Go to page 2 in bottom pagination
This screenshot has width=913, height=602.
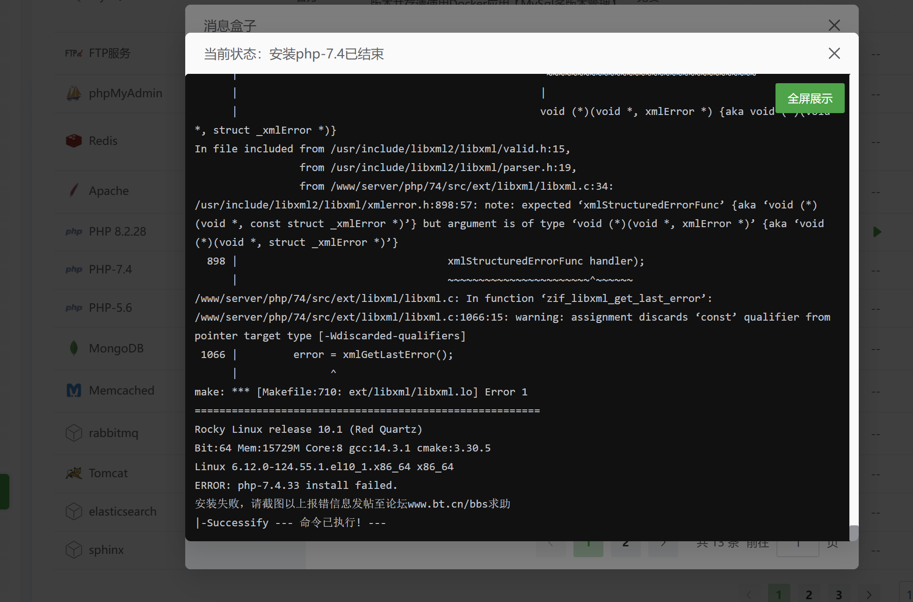coord(809,594)
